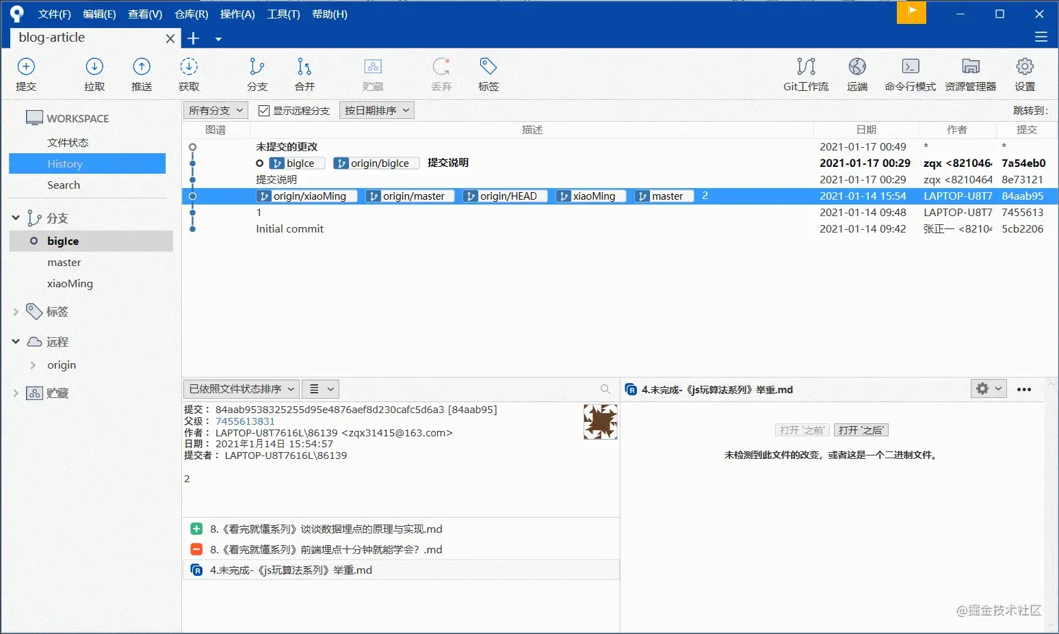Screen dimensions: 1059x634
Task: Open the 已依照文件状态排序 dropdown
Action: click(x=241, y=388)
